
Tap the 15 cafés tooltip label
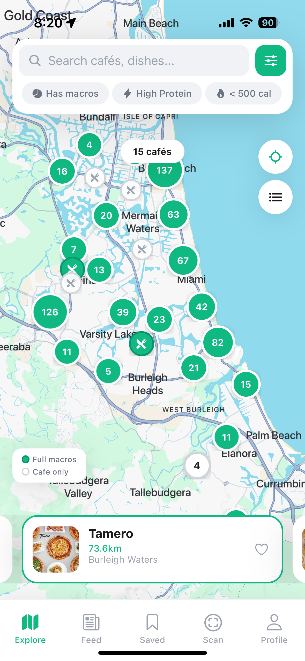click(x=152, y=152)
